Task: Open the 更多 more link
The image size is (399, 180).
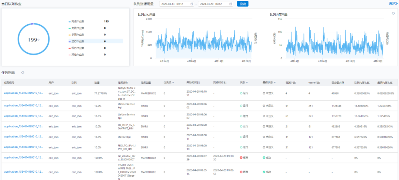Action: 393,3
